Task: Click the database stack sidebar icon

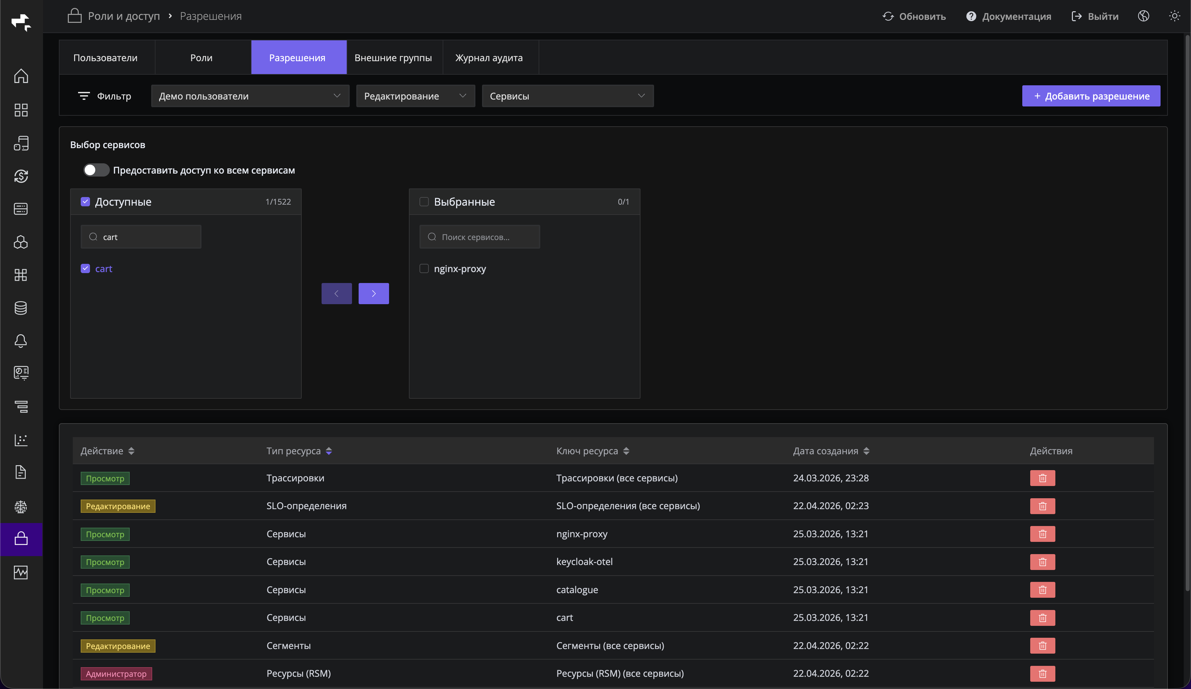Action: pos(21,308)
